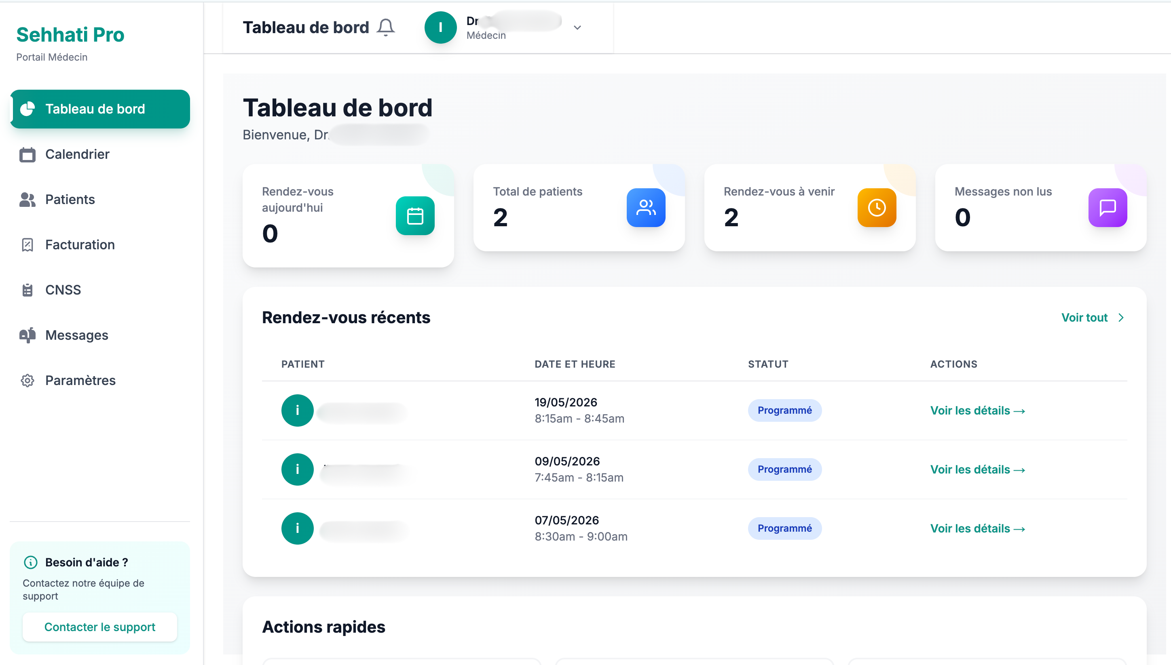The width and height of the screenshot is (1171, 665).
Task: Click the Programmé badge for 09/05/2026
Action: point(785,469)
